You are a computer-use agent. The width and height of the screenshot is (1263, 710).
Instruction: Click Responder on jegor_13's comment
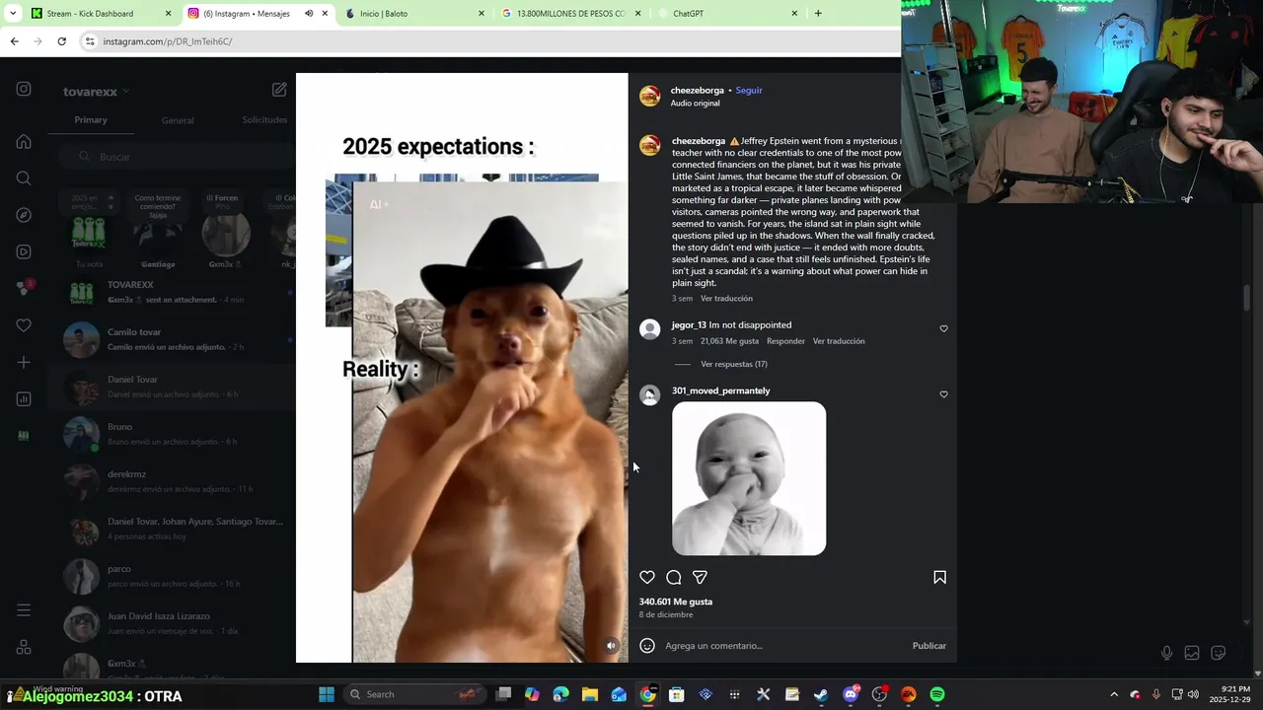point(785,341)
